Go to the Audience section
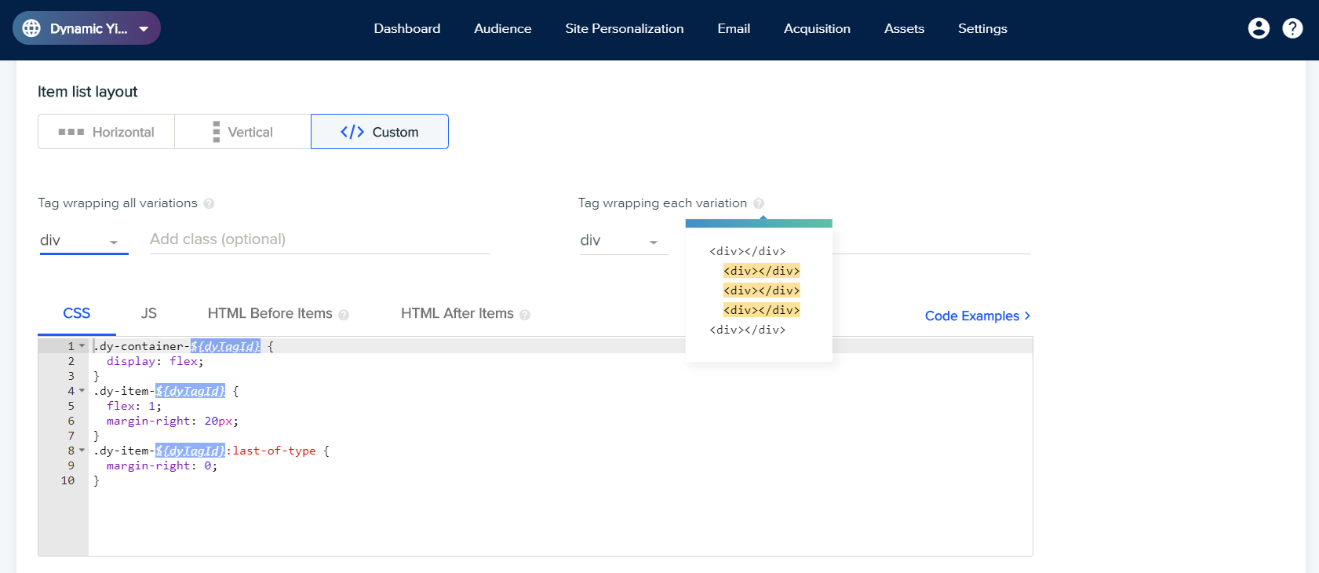The width and height of the screenshot is (1319, 573). click(503, 28)
